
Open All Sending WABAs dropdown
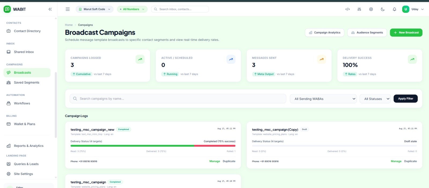(323, 99)
